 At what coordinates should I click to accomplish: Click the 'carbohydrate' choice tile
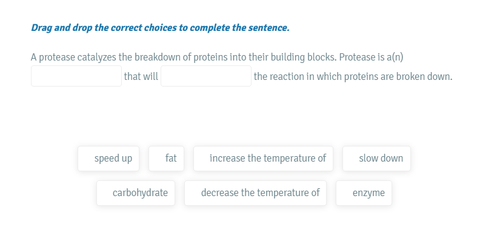click(x=136, y=193)
